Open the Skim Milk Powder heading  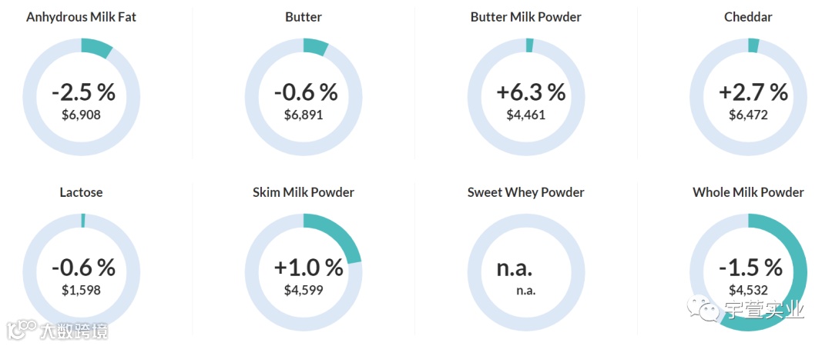[x=304, y=192]
